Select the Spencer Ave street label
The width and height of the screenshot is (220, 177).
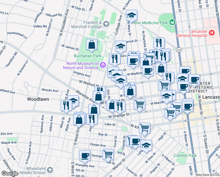[x=42, y=124]
